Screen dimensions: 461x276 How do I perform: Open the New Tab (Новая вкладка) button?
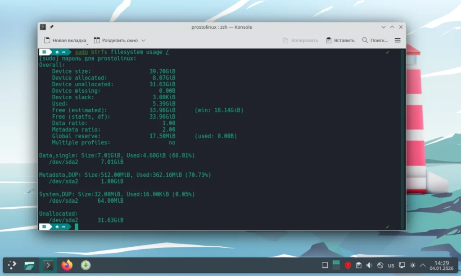click(x=65, y=40)
